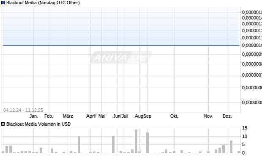The image size is (262, 157).
Task: Click the volume axis value '0'
Action: click(243, 153)
